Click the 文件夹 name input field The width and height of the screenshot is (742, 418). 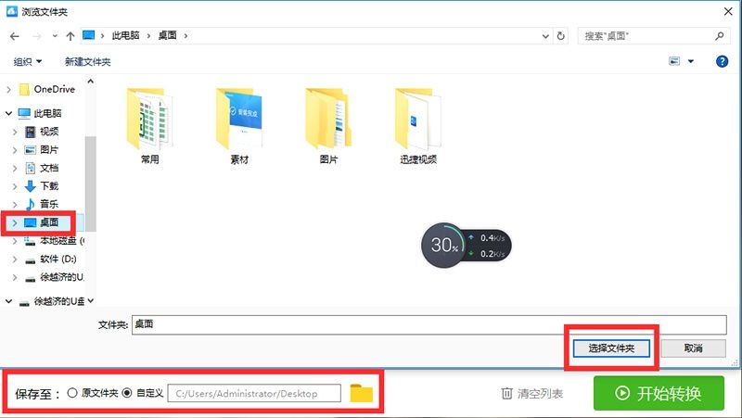(x=429, y=324)
